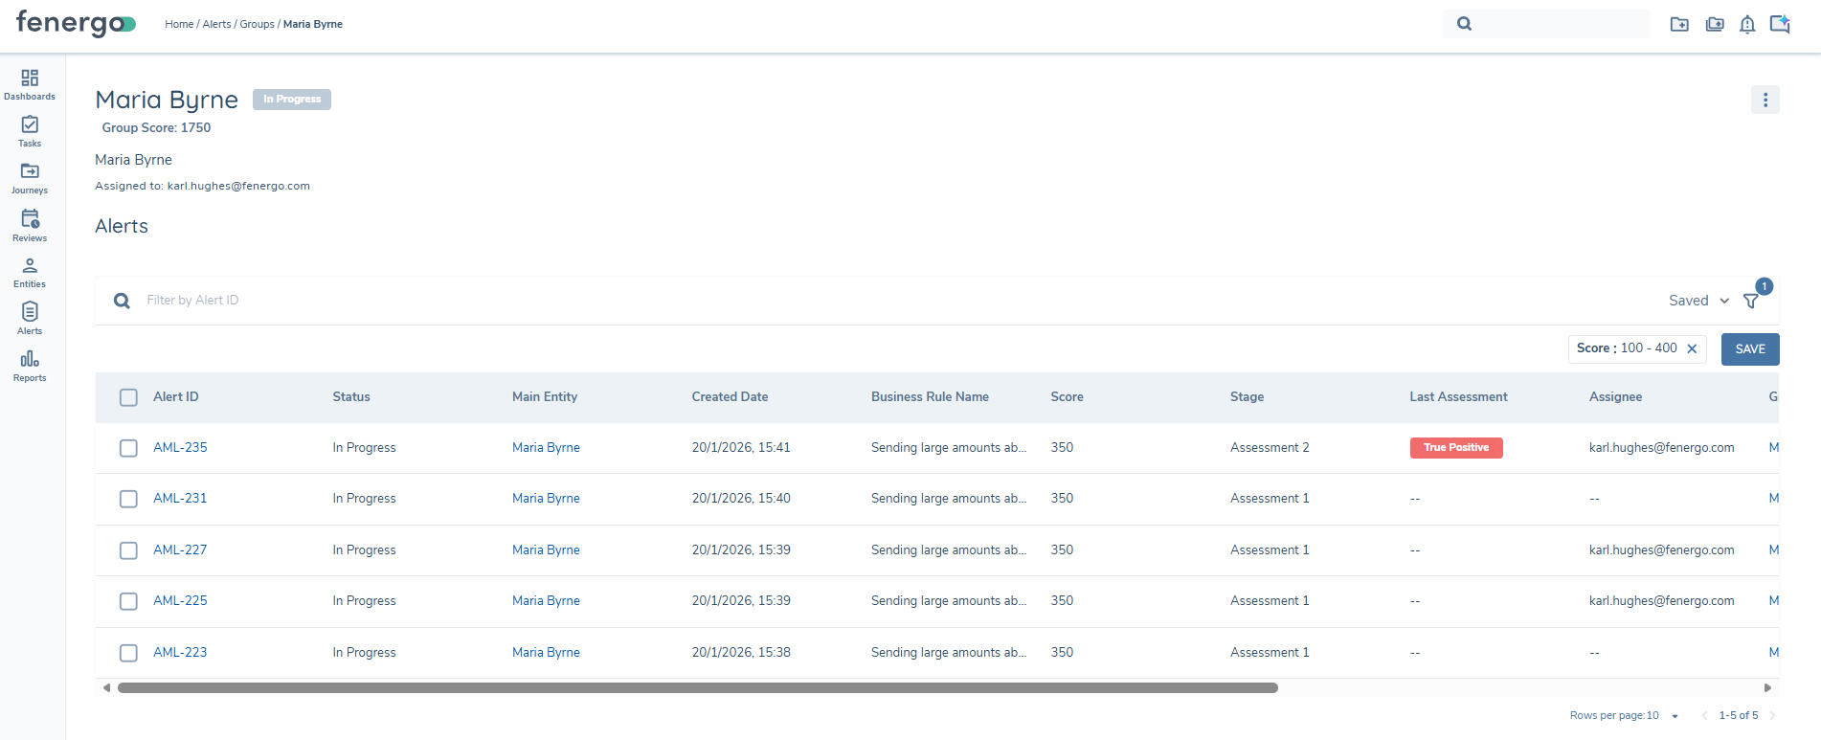Remove the Score 100 - 400 filter chip
Viewport: 1821px width, 740px height.
(1692, 349)
